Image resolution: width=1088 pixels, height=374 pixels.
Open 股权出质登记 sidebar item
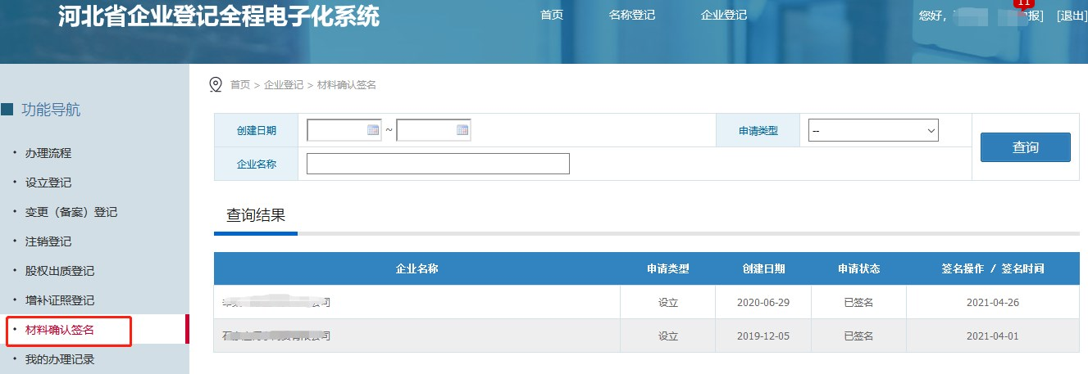click(x=59, y=271)
